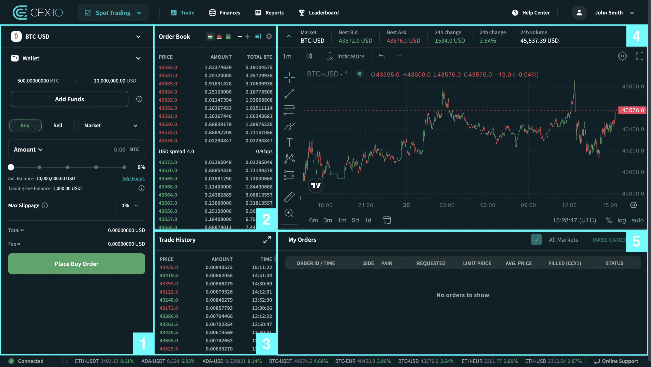Select the Sell toggle

click(58, 125)
